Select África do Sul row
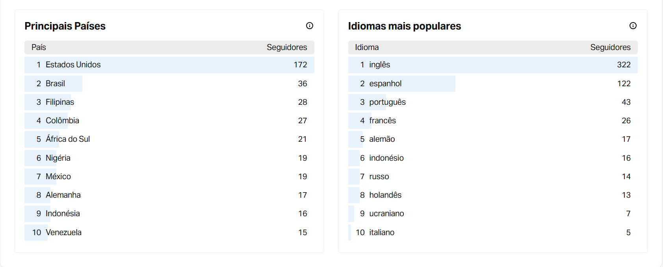 pyautogui.click(x=169, y=139)
